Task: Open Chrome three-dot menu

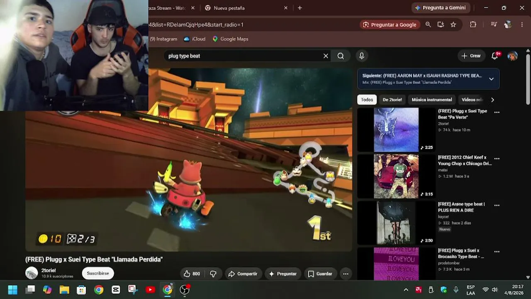Action: tap(522, 25)
